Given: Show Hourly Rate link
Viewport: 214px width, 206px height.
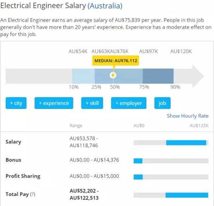Looking at the screenshot, I should pyautogui.click(x=188, y=116).
